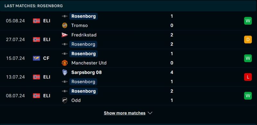Click the Rosenborg crest in the Tromso match
This screenshot has height=125, width=257.
[x=65, y=16]
